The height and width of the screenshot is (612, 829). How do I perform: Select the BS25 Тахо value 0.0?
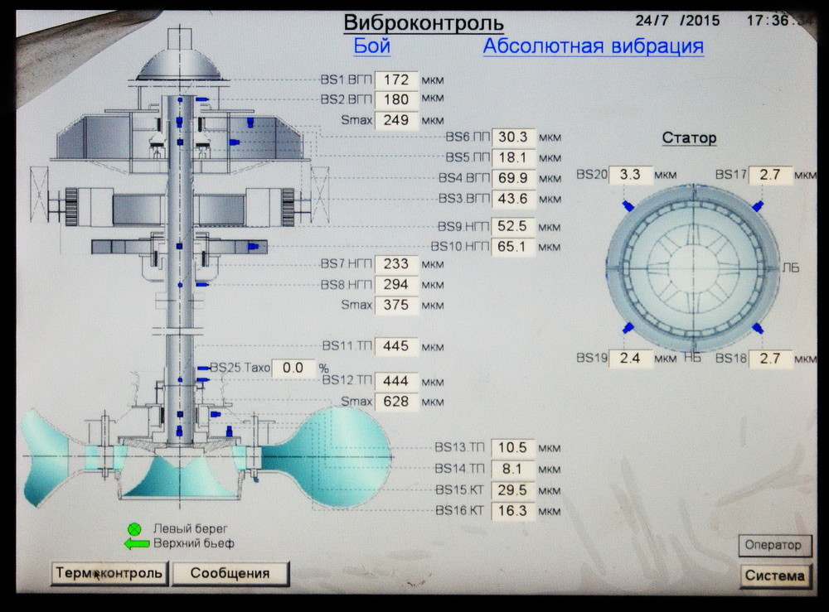(x=293, y=368)
